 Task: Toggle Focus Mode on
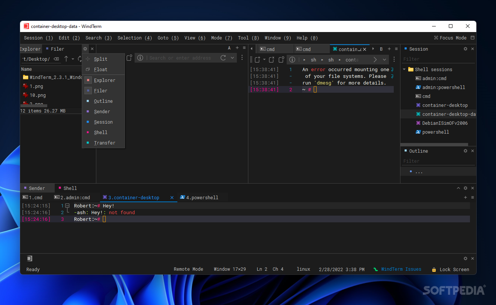click(450, 38)
